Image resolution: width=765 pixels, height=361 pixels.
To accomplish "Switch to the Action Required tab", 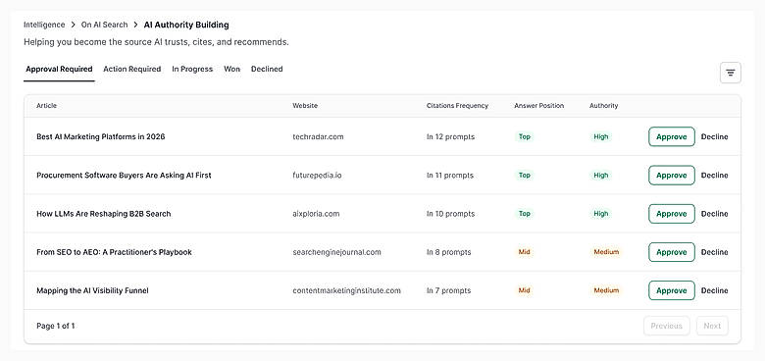I will coord(131,70).
